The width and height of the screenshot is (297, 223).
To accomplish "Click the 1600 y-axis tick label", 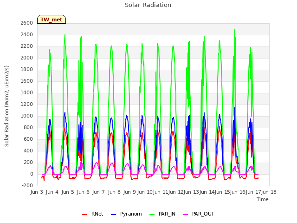I will click(27, 81).
